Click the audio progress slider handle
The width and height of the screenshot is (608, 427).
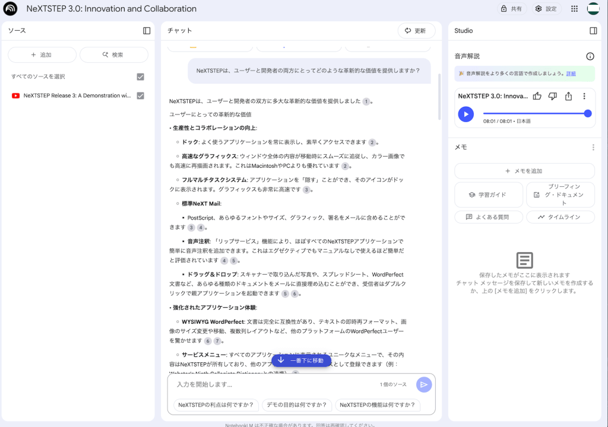pyautogui.click(x=588, y=113)
